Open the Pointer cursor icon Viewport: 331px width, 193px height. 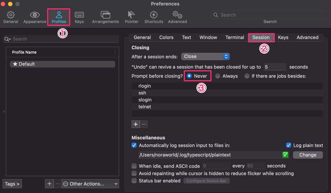[132, 15]
